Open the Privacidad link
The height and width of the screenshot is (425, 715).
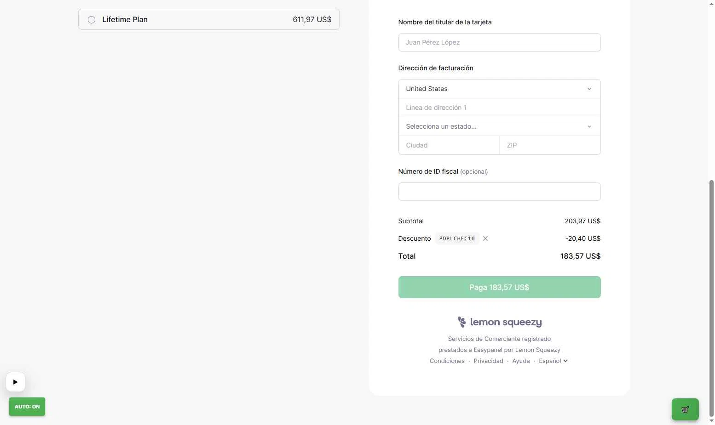pos(488,361)
